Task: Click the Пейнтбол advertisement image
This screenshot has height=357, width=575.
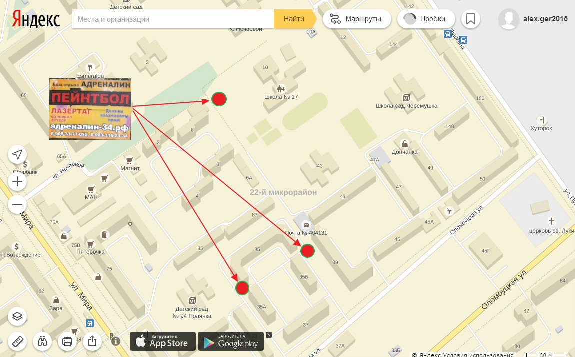Action: point(90,109)
